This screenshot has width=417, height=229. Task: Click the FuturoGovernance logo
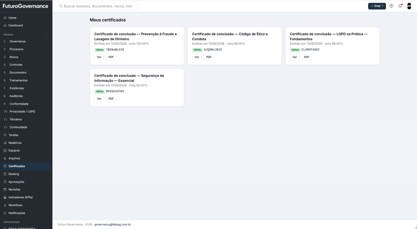coord(25,6)
